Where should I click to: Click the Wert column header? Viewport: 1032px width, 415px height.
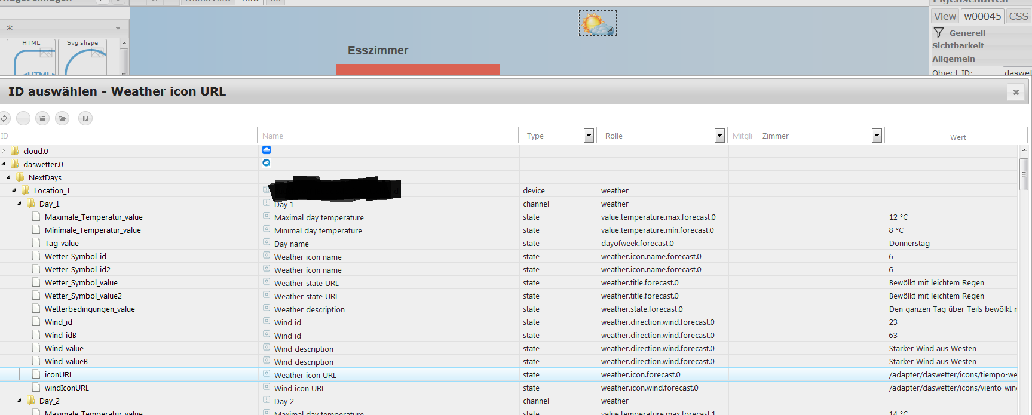958,137
